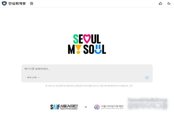The image size is (174, 114).
Task: Click the yellow exclamation mark in logo
Action: [x=79, y=49]
